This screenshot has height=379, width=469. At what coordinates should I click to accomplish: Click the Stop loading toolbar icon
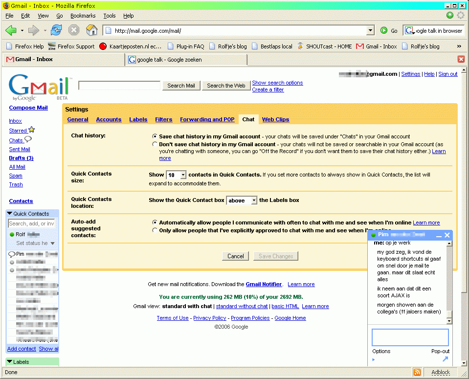(x=73, y=30)
